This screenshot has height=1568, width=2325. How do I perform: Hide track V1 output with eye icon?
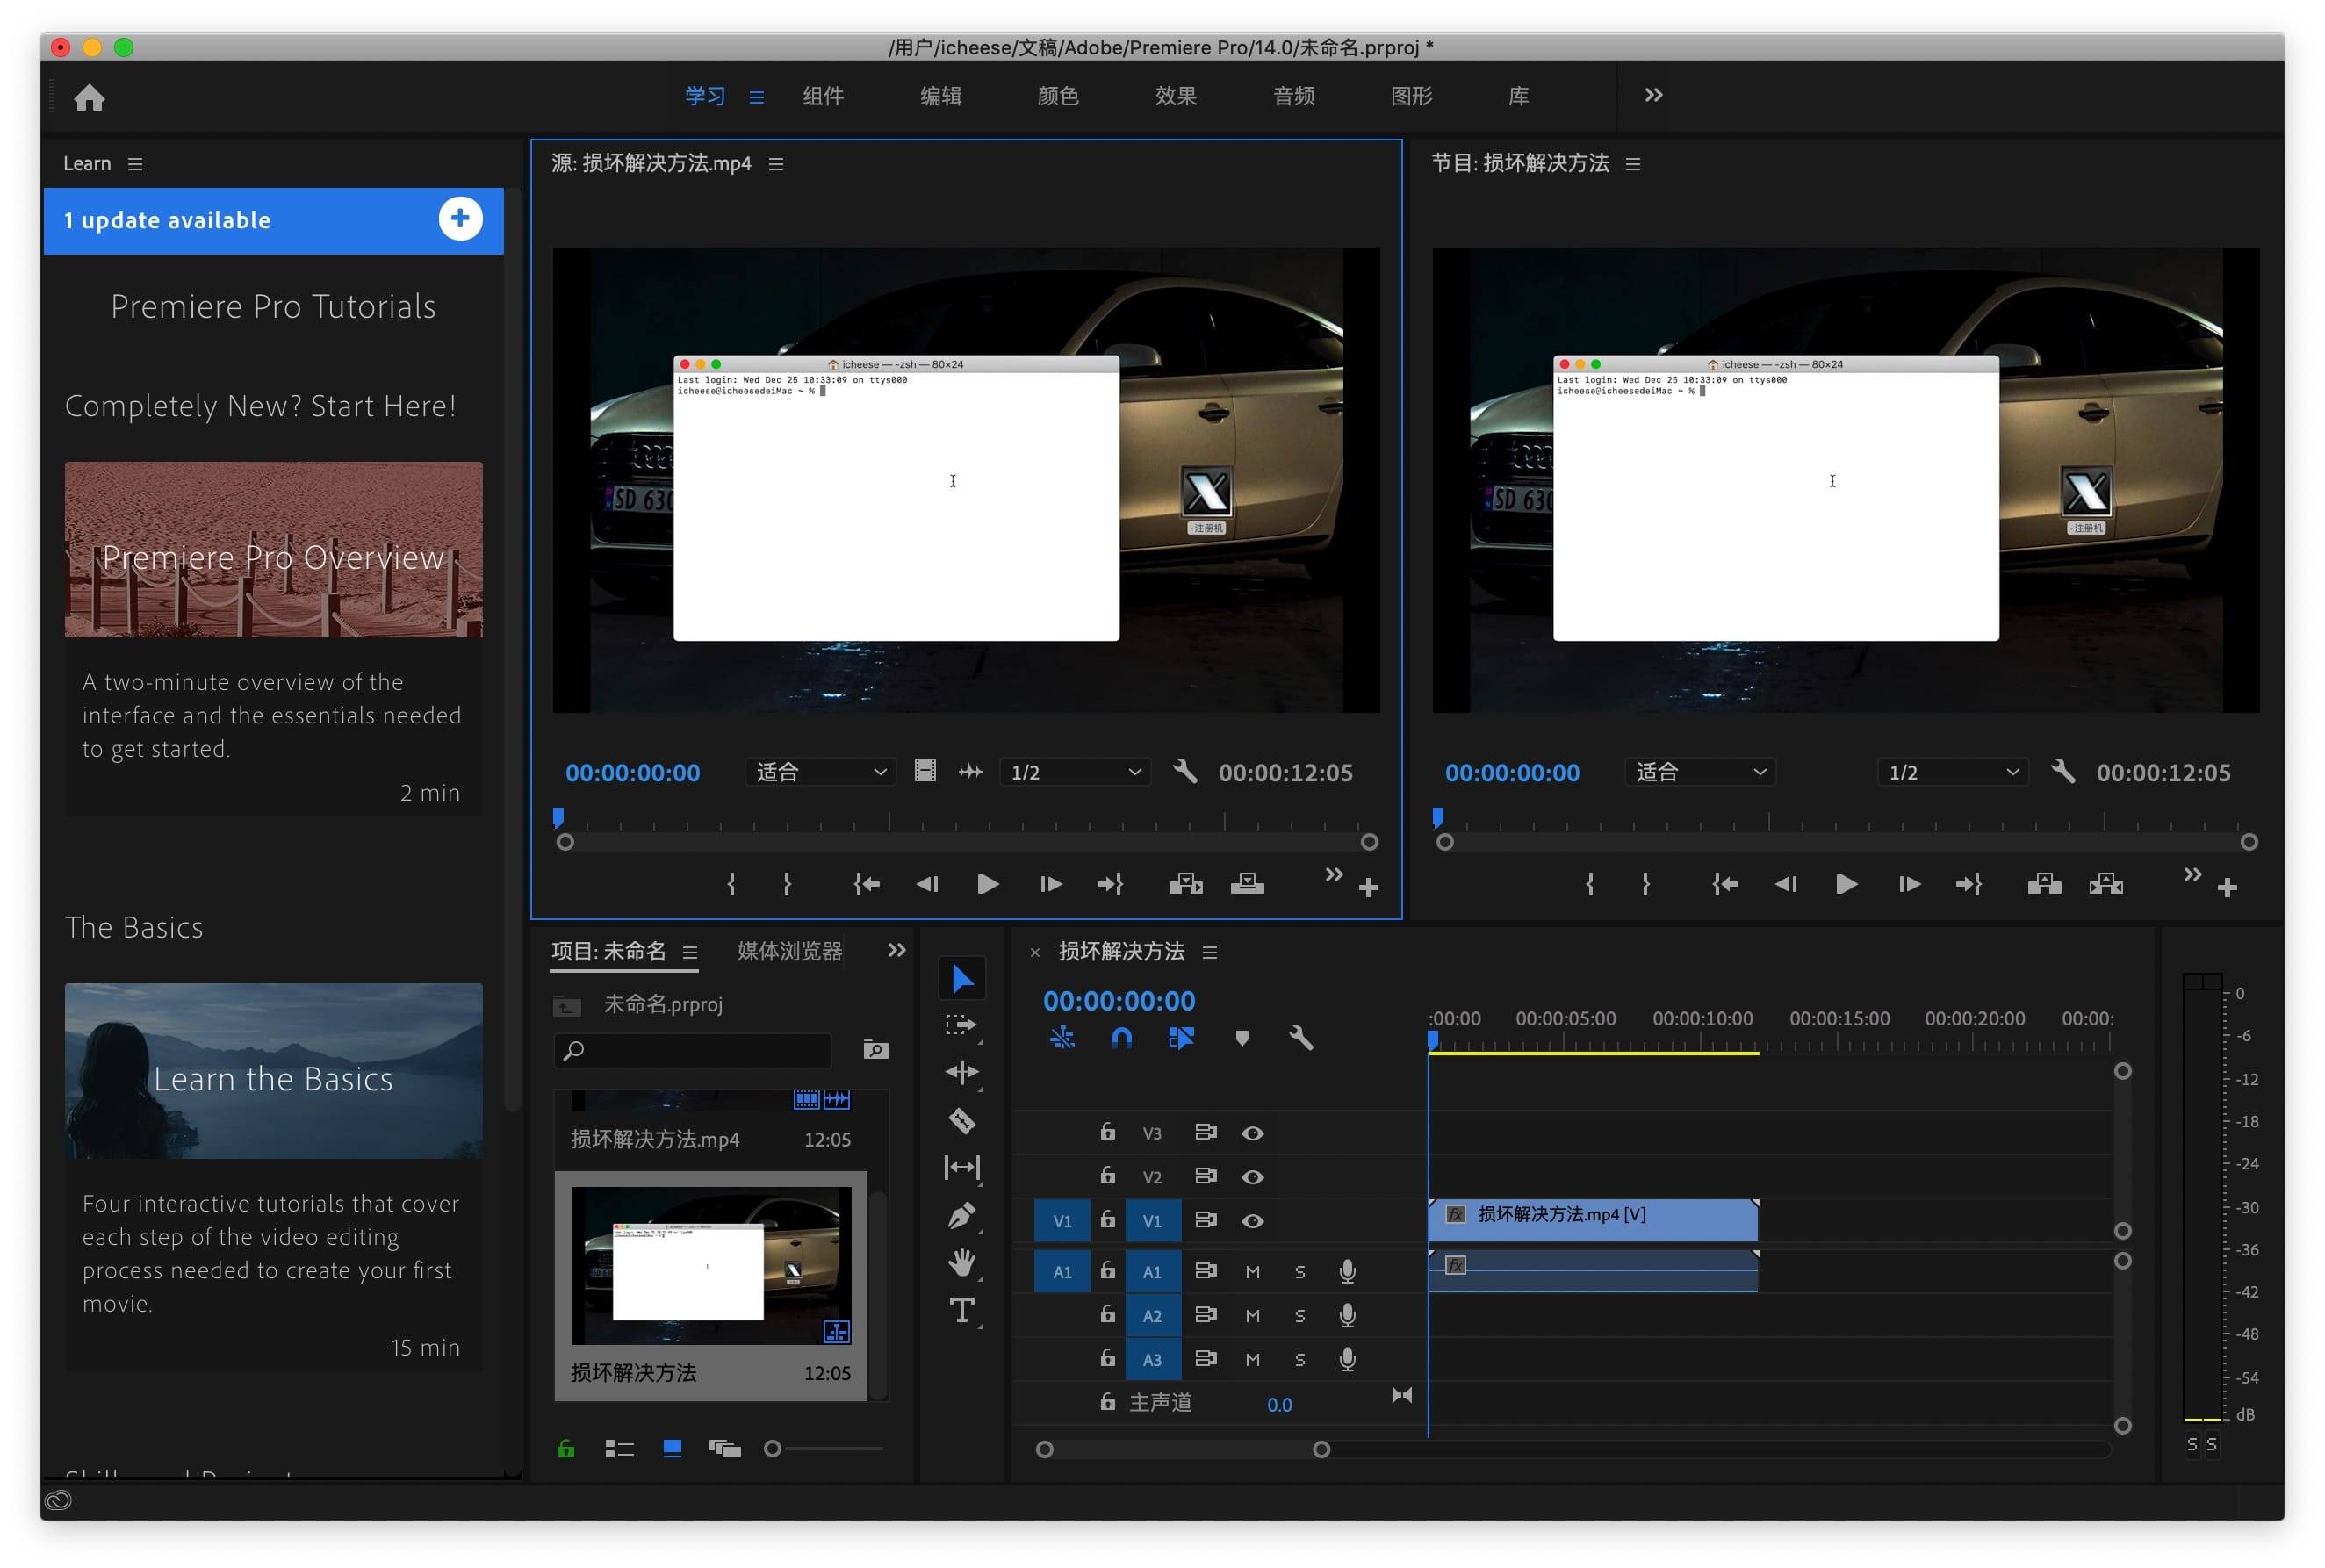tap(1252, 1221)
